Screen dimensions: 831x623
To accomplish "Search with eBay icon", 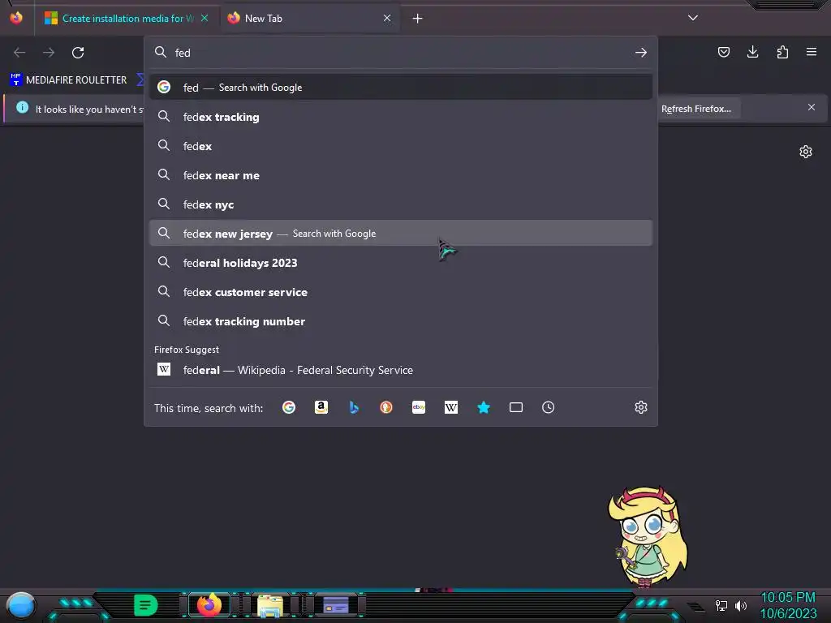I will (x=419, y=407).
